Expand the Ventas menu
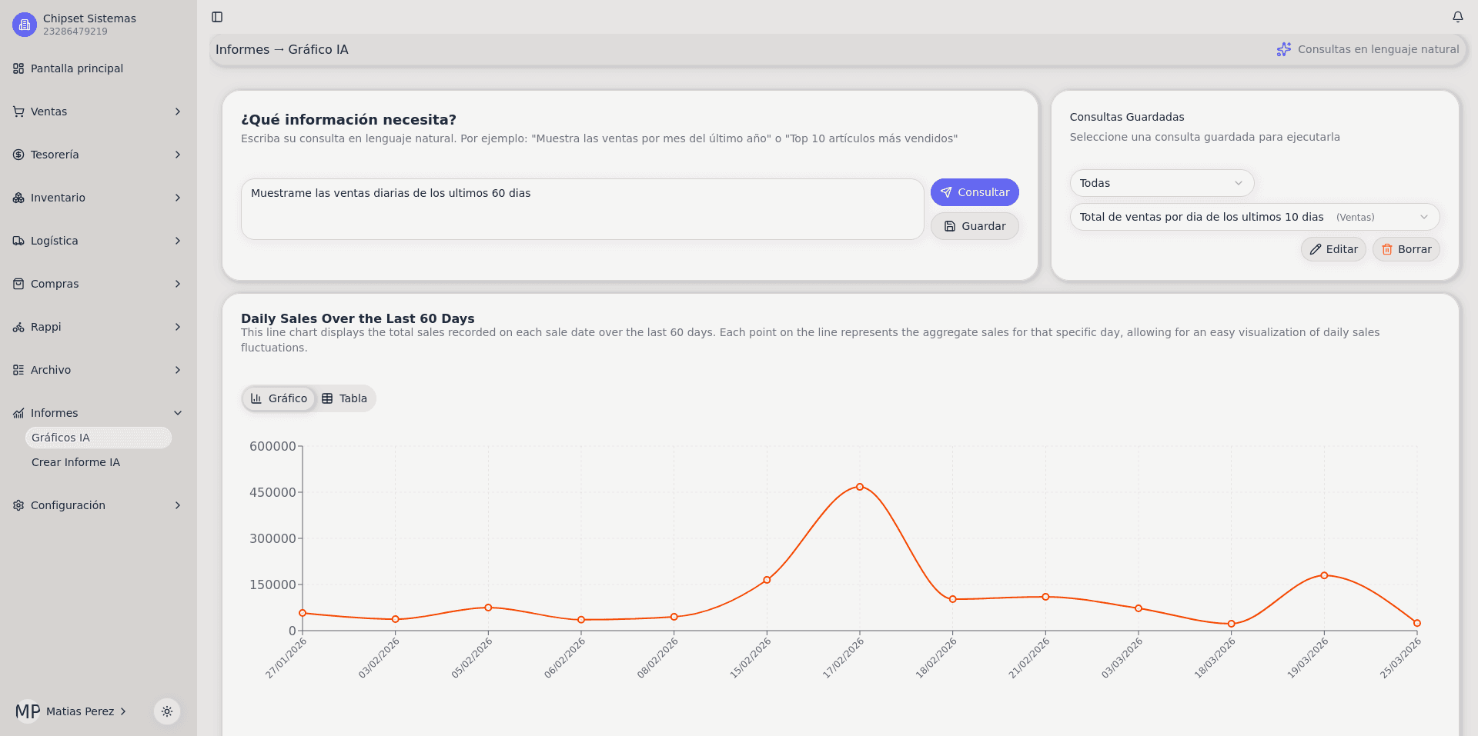1478x736 pixels. click(x=98, y=112)
